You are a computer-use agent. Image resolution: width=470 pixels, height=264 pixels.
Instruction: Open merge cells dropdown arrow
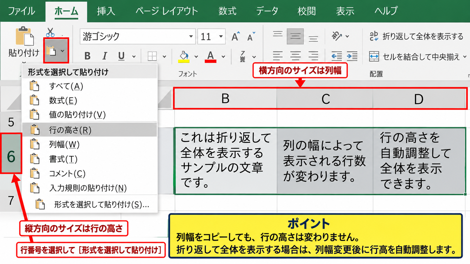click(x=465, y=57)
